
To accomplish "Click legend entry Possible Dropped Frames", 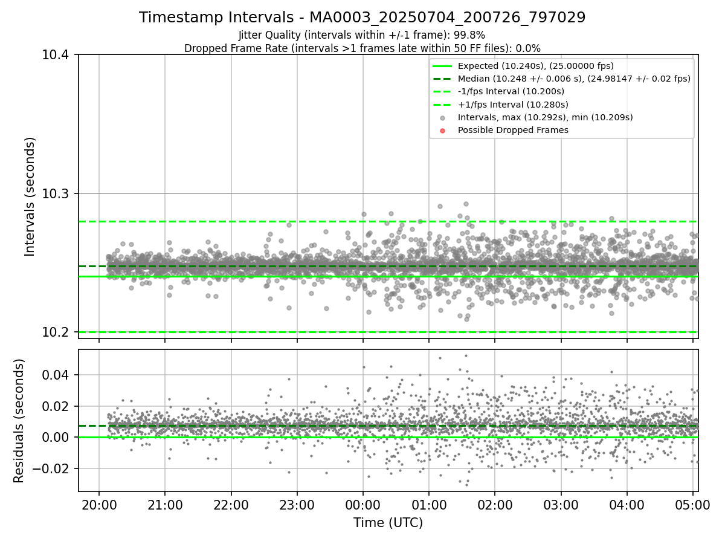I will tap(513, 130).
